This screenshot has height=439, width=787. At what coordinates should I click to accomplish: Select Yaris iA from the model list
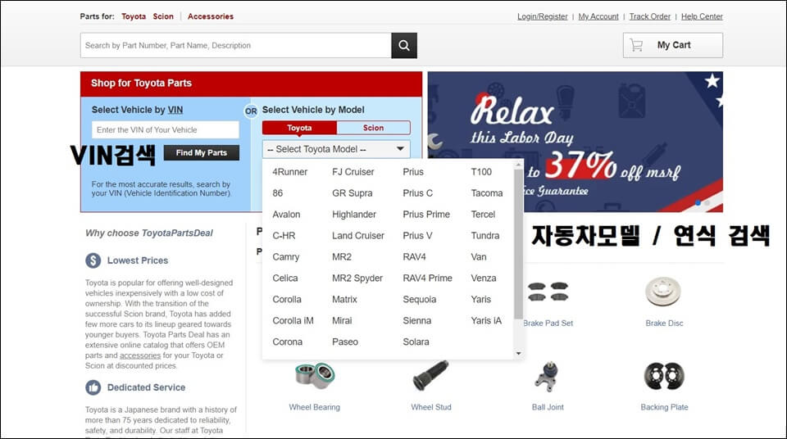pos(486,320)
